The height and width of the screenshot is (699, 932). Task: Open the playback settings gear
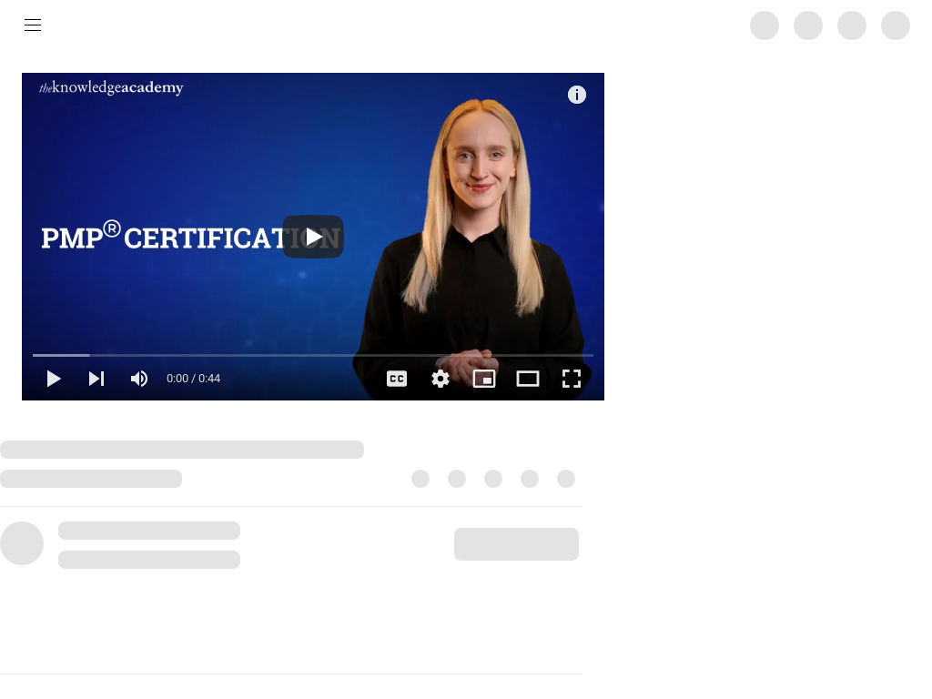pos(441,379)
